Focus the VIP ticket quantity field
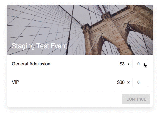The width and height of the screenshot is (159, 133). coord(140,82)
